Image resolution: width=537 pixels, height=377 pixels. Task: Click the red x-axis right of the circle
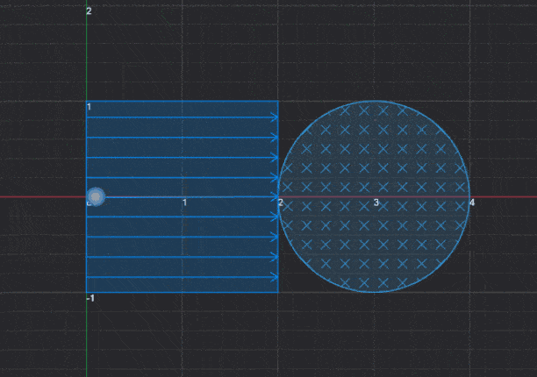coord(505,196)
